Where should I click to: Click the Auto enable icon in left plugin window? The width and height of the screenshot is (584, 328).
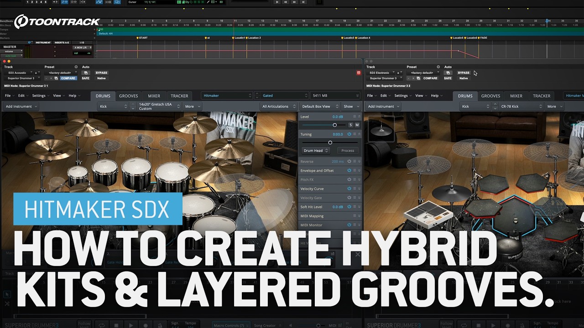pyautogui.click(x=86, y=73)
